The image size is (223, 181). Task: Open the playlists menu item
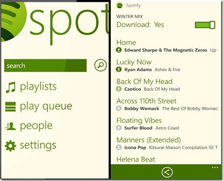[38, 87]
